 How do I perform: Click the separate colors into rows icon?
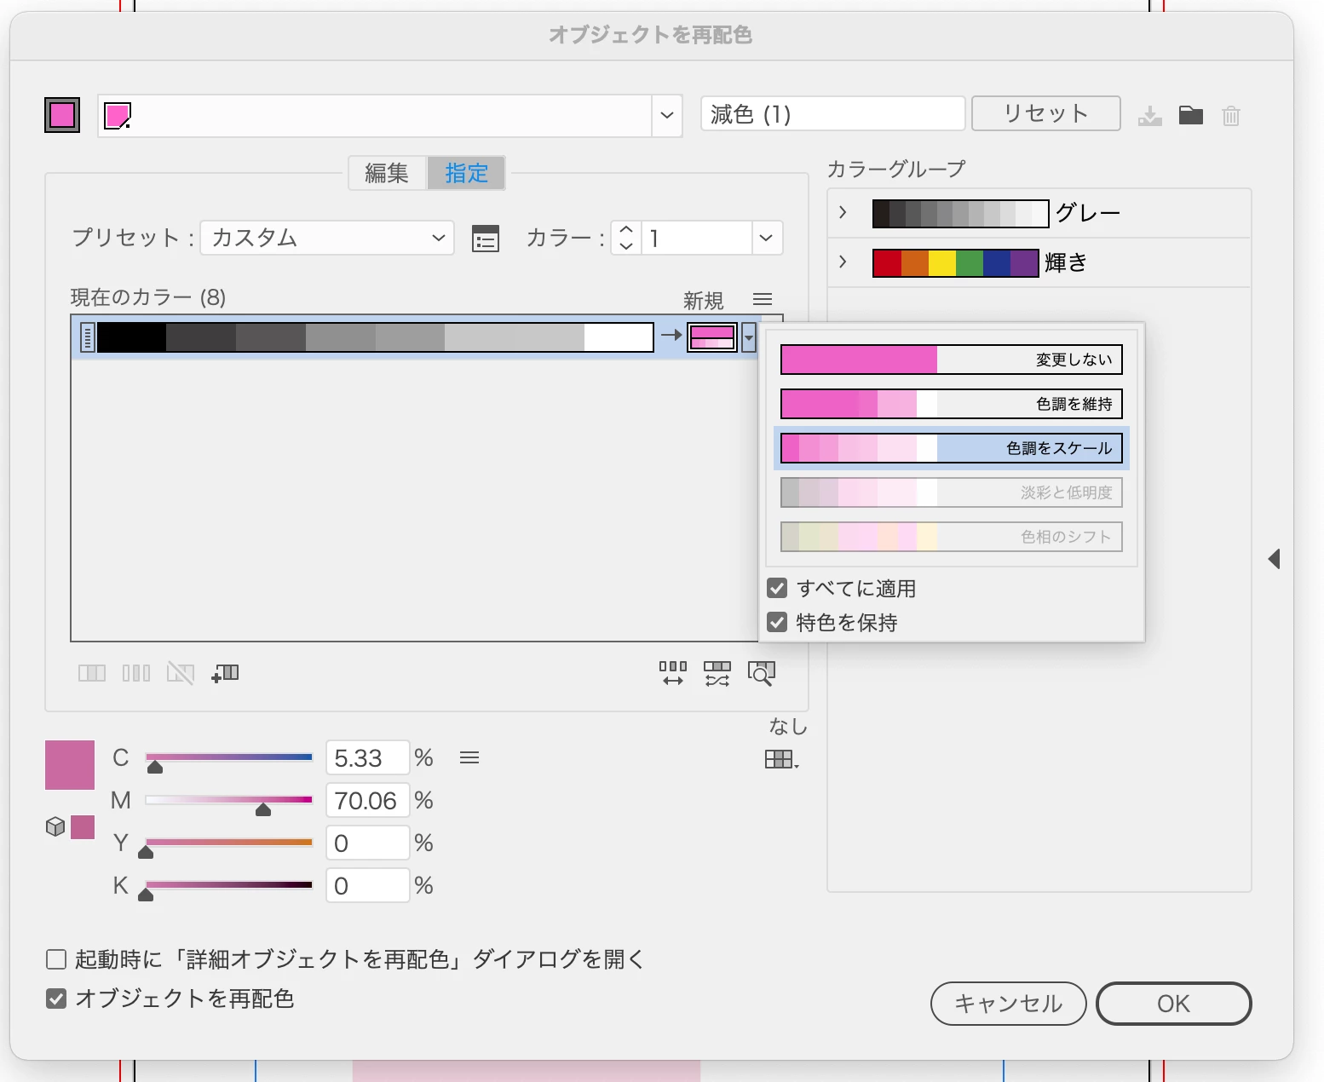[x=136, y=673]
